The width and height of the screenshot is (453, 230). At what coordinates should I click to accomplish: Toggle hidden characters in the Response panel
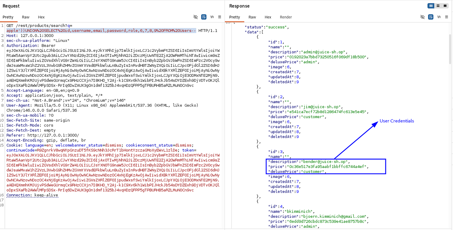(x=422, y=17)
